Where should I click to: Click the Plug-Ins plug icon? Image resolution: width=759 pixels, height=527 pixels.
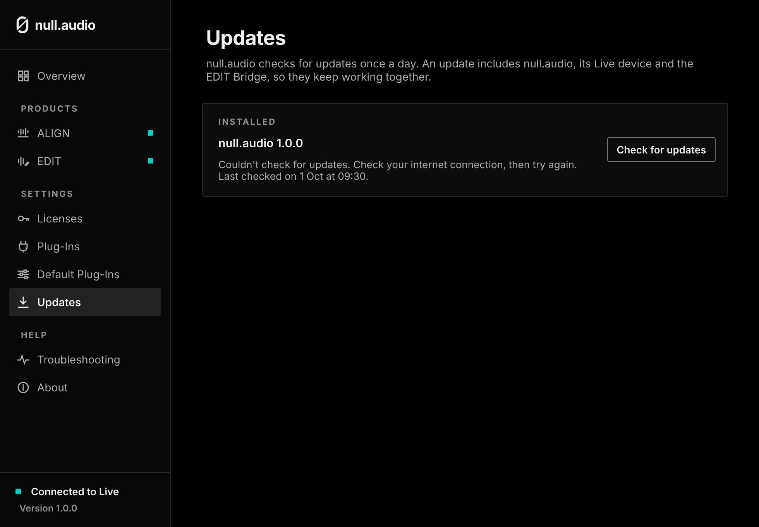(23, 246)
